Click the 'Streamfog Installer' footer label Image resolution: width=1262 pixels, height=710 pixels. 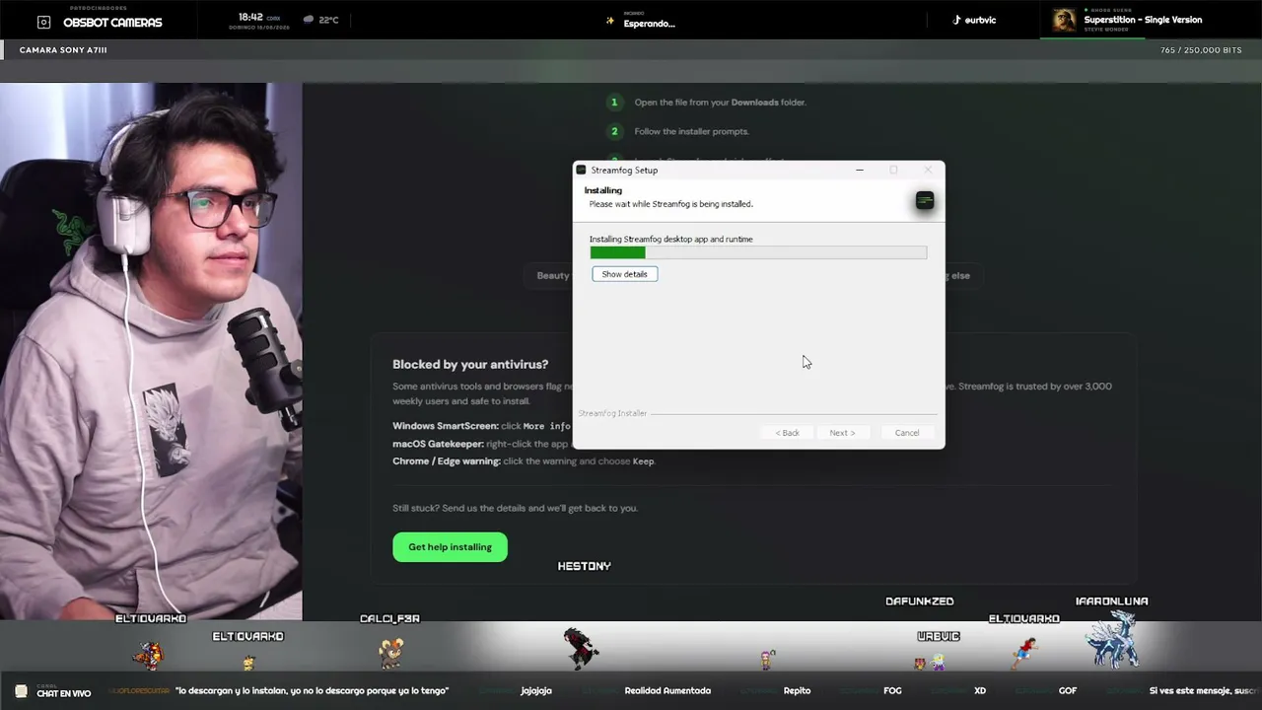click(x=612, y=413)
